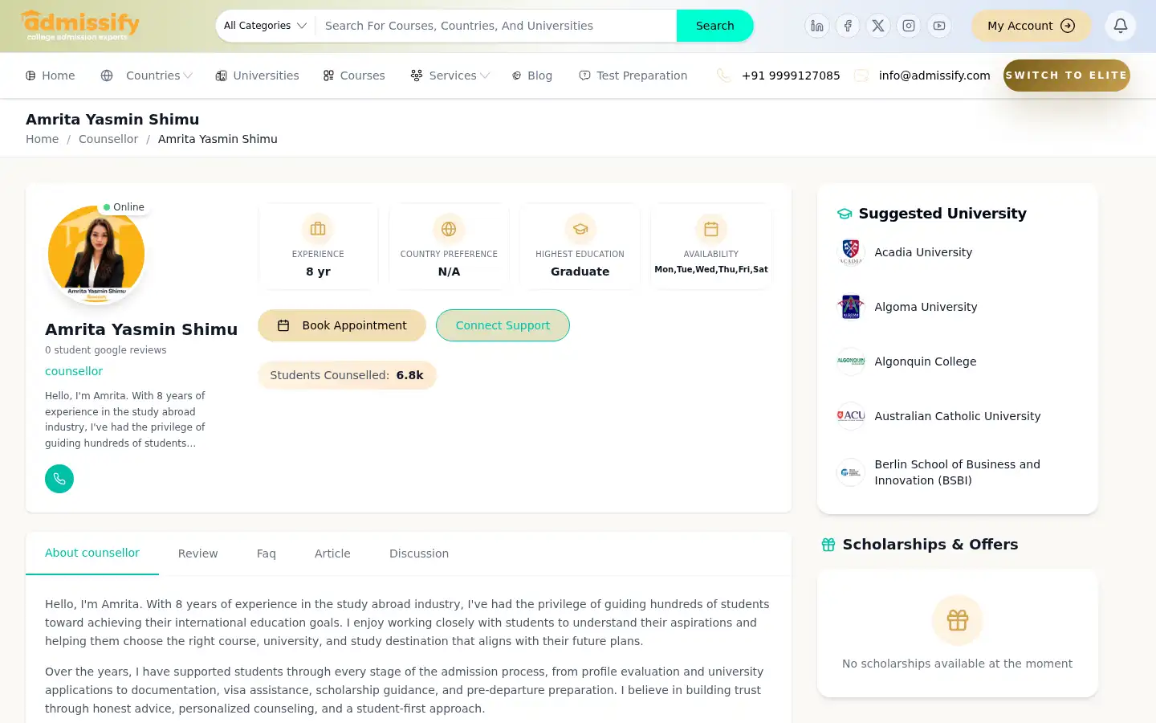Switch to the Faq tab
The height and width of the screenshot is (723, 1156).
click(x=267, y=553)
